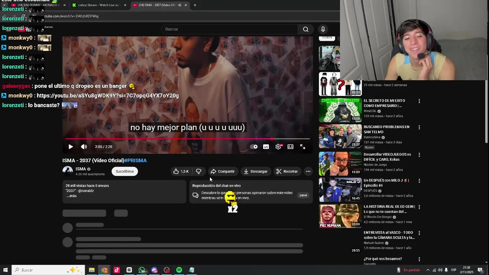Mute the video volume speaker icon
The image size is (489, 275).
point(84,147)
